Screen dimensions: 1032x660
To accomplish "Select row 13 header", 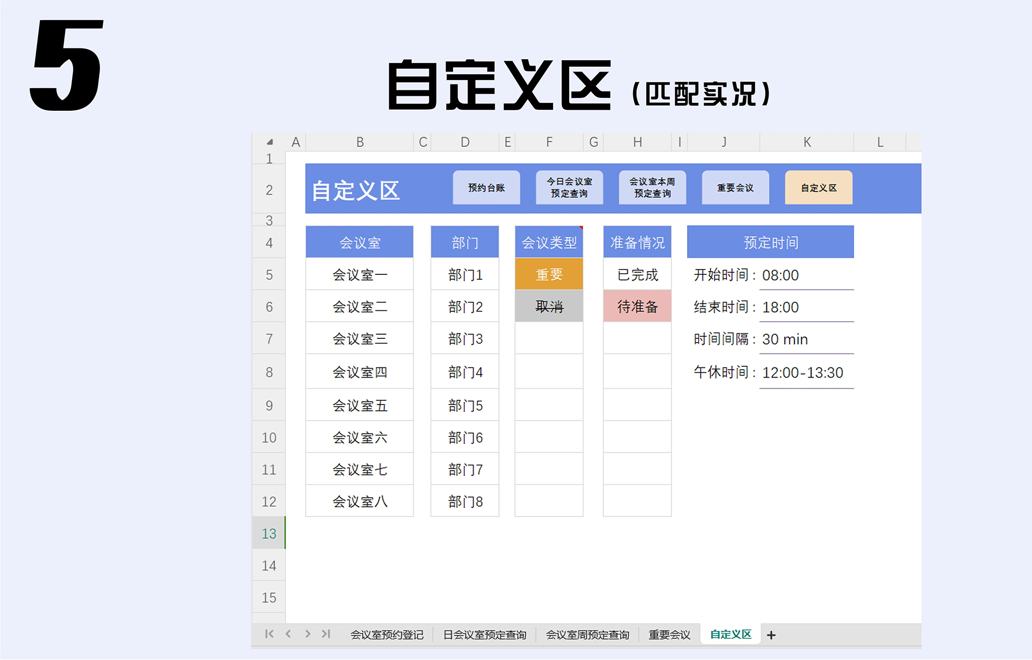I will 269,534.
